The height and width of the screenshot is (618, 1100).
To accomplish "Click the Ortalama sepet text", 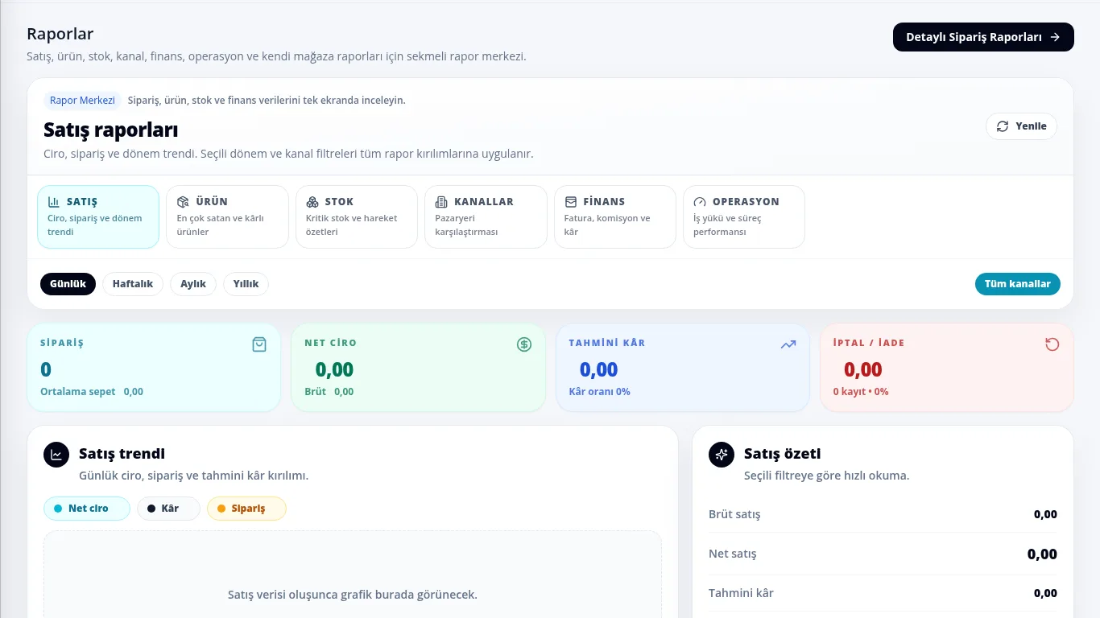I will coord(78,392).
